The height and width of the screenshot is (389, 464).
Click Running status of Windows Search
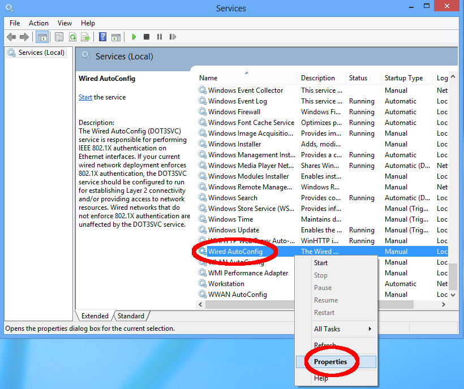362,198
